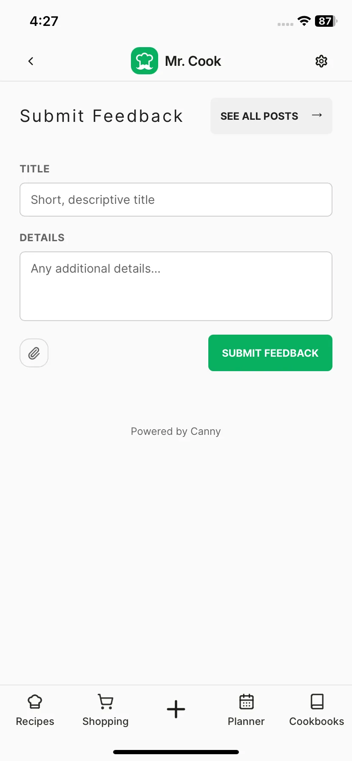Tap the Mr. Cook chef hat logo
This screenshot has width=352, height=761.
click(x=145, y=61)
